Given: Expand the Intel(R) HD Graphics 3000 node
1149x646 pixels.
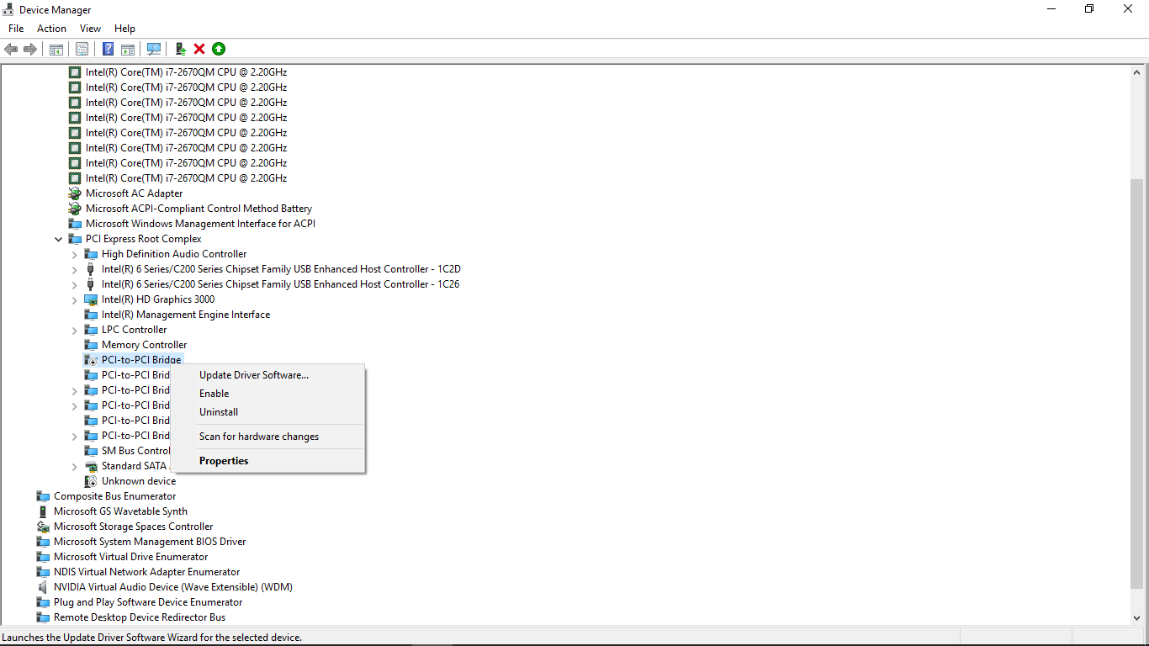Looking at the screenshot, I should click(x=75, y=299).
